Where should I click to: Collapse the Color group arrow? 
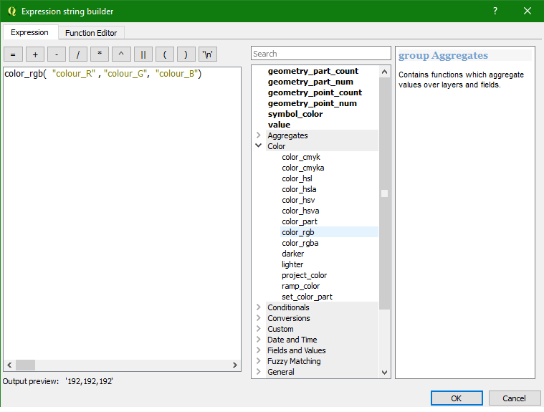(x=259, y=145)
